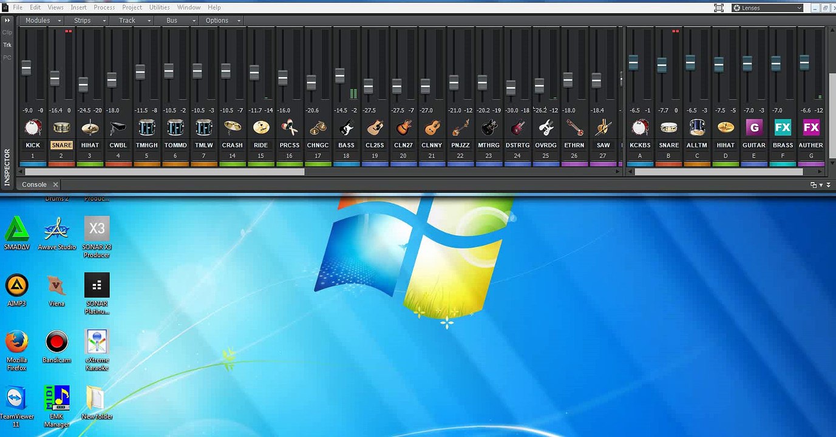Click the BASS track volume fader
The width and height of the screenshot is (836, 437).
click(340, 75)
